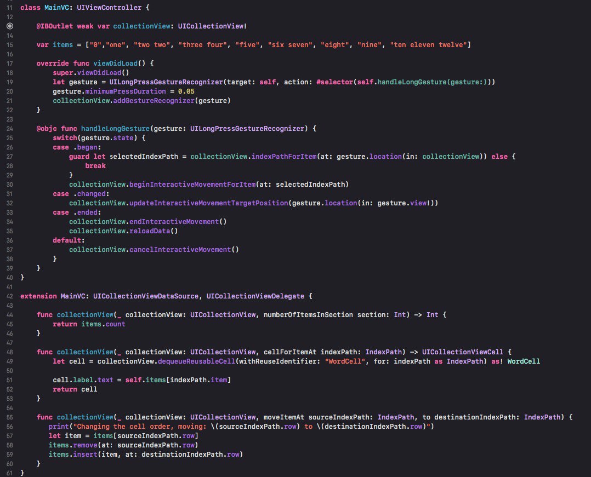
Task: Click "@IBOutlet" on line 13
Action: (x=55, y=26)
